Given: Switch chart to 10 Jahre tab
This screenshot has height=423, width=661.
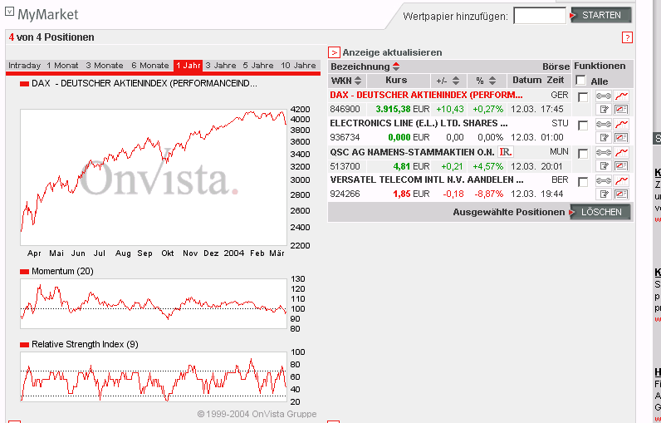Looking at the screenshot, I should pyautogui.click(x=298, y=66).
